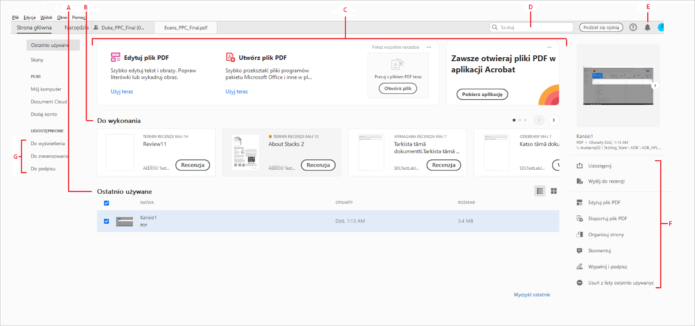The image size is (695, 326).
Task: Open more options on the Acrobat promo card
Action: (x=549, y=47)
